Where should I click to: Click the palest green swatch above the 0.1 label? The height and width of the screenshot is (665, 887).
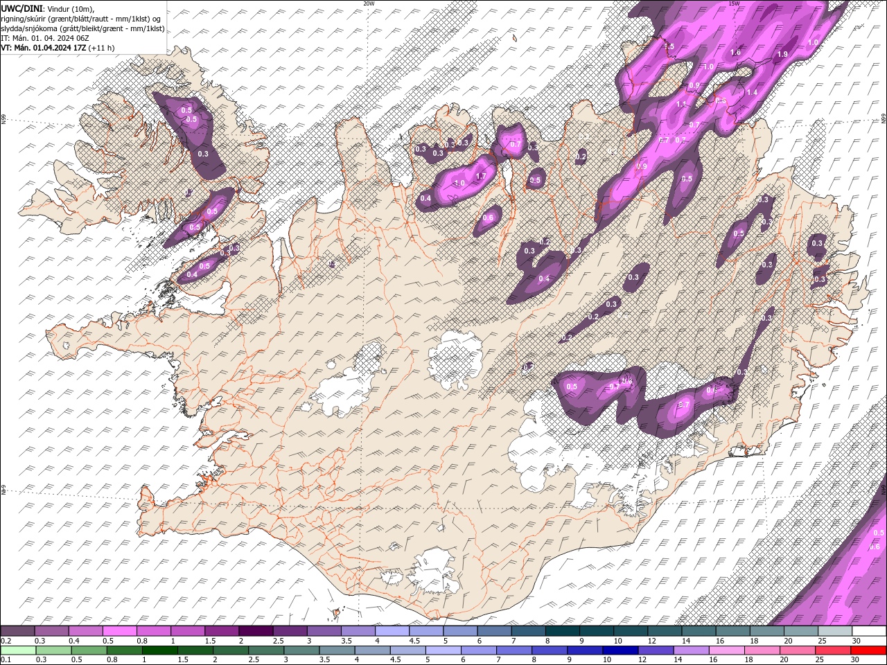click(x=18, y=650)
